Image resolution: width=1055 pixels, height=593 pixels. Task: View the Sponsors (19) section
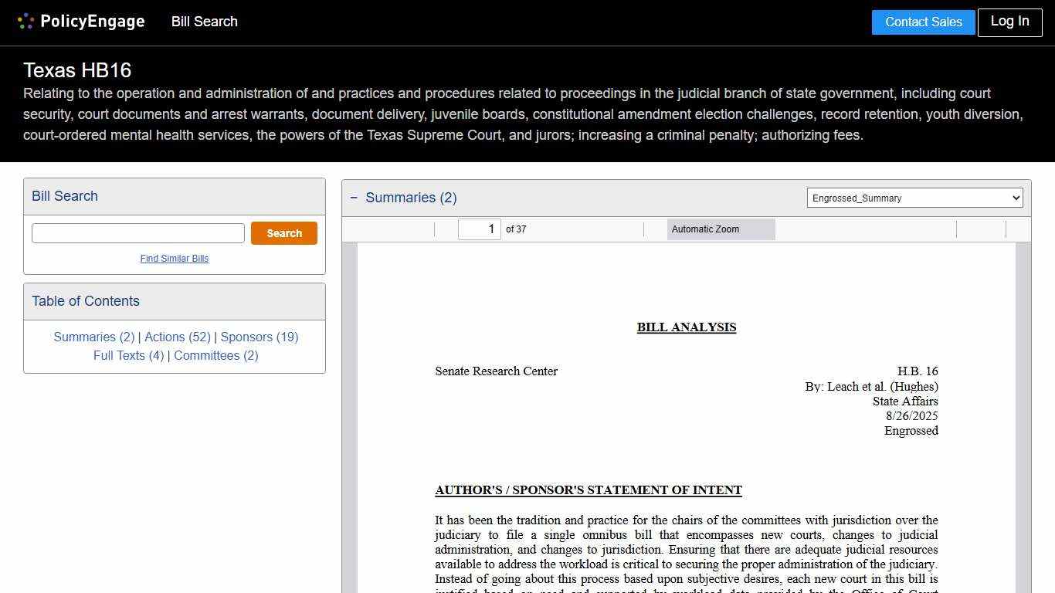(260, 337)
